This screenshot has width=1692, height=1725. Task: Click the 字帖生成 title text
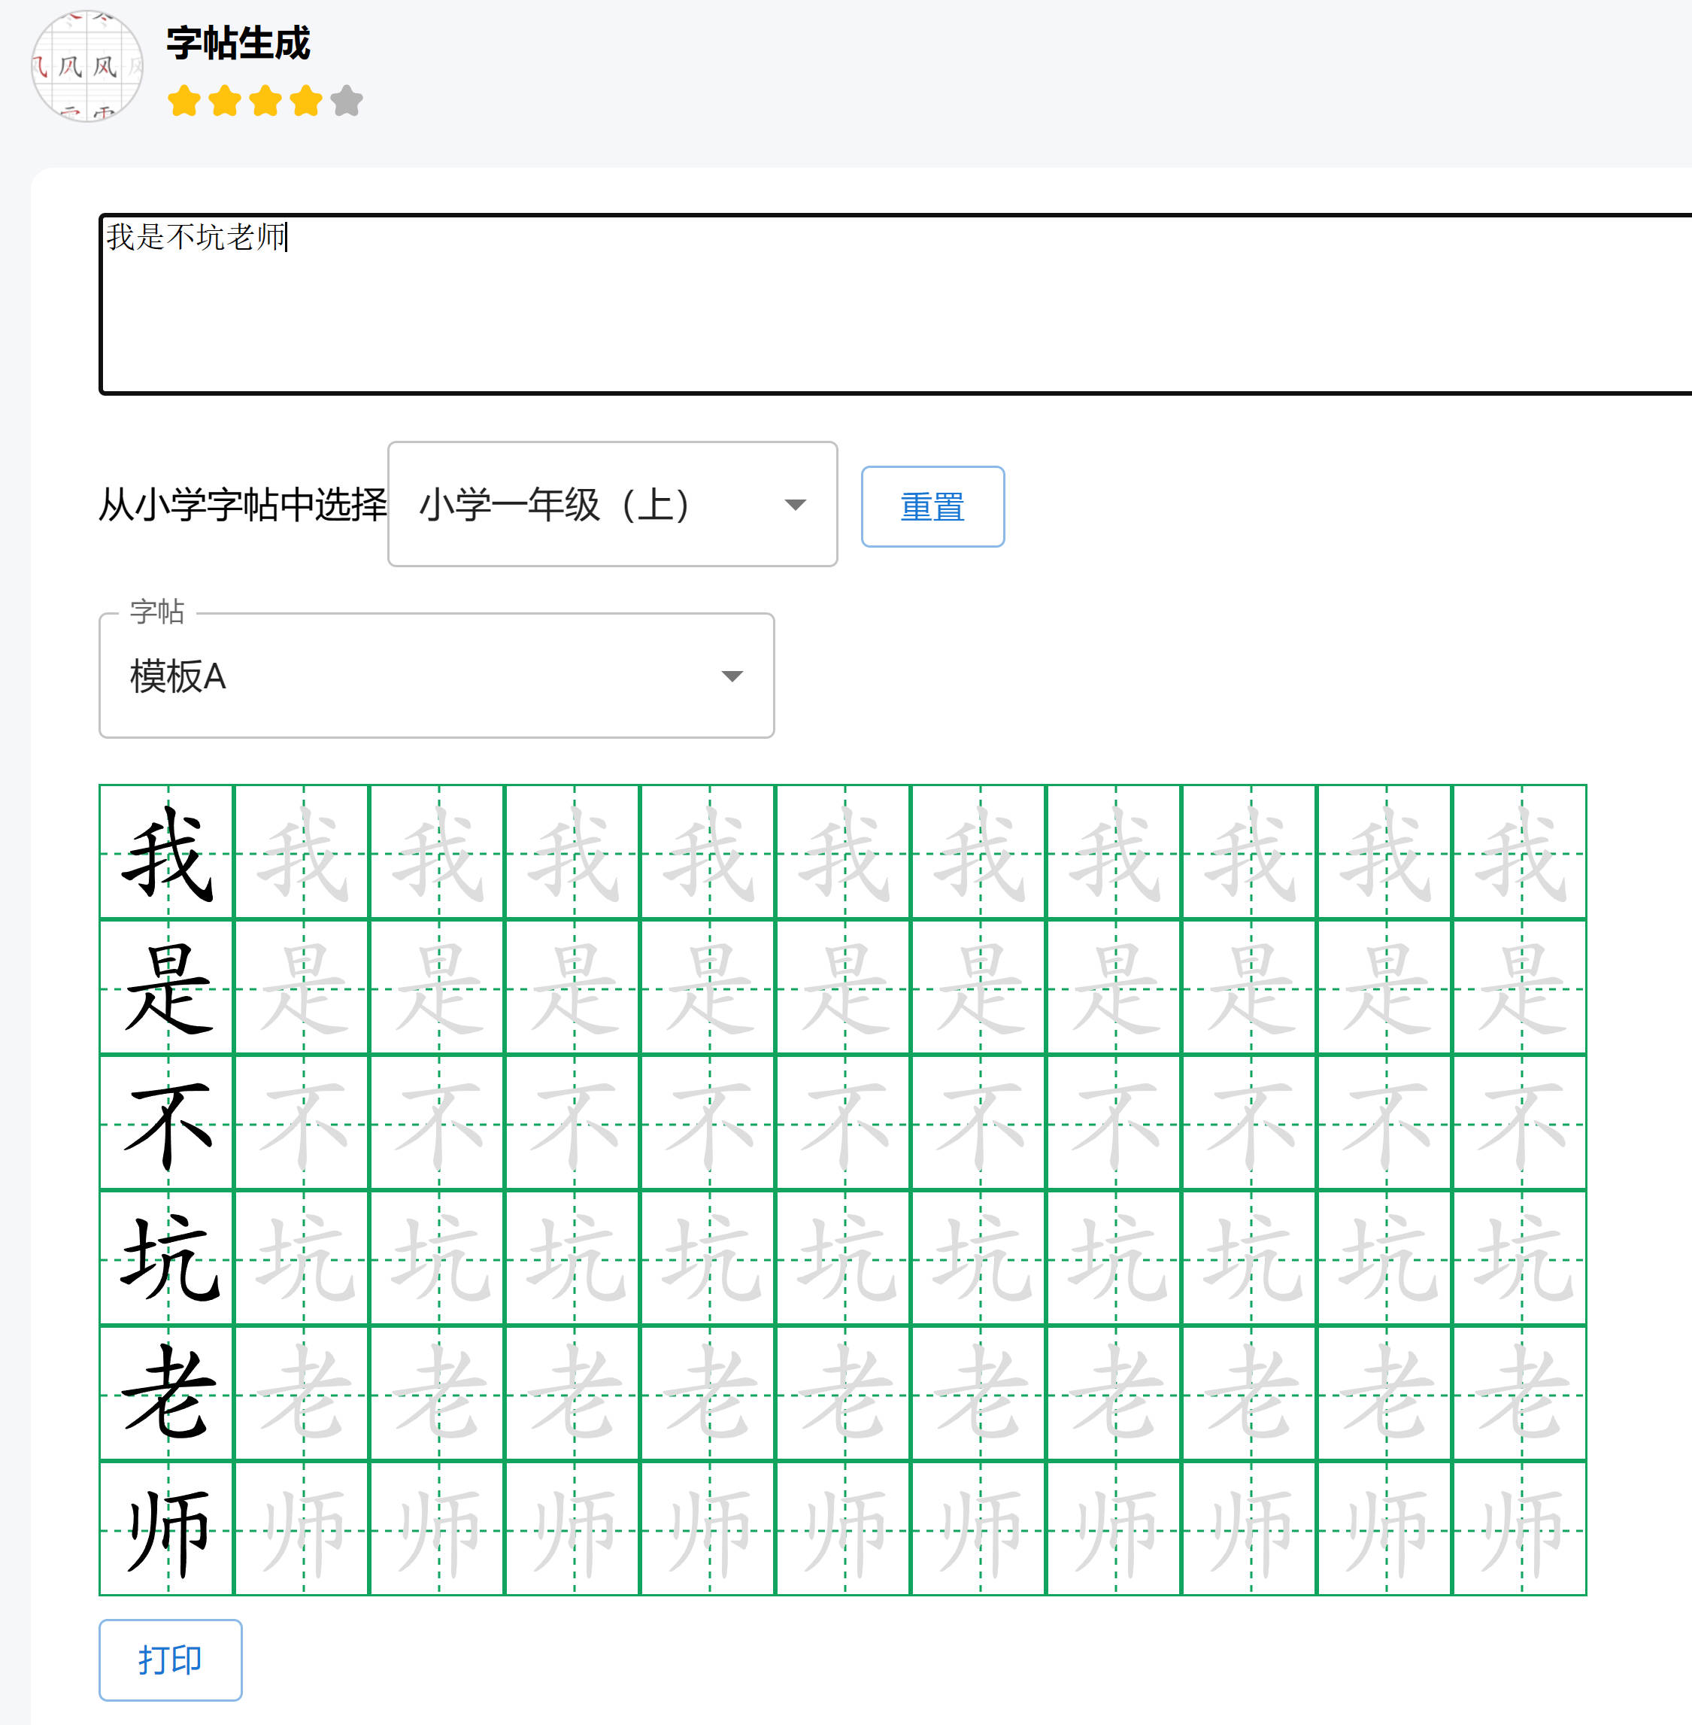pyautogui.click(x=238, y=44)
